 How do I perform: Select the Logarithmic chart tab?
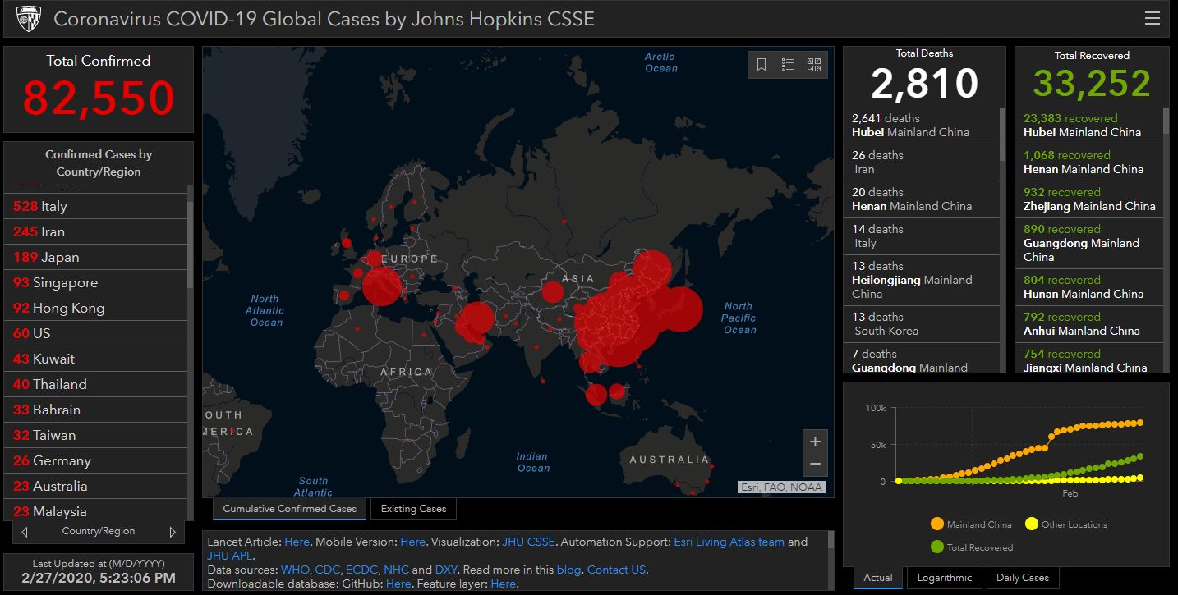[944, 578]
